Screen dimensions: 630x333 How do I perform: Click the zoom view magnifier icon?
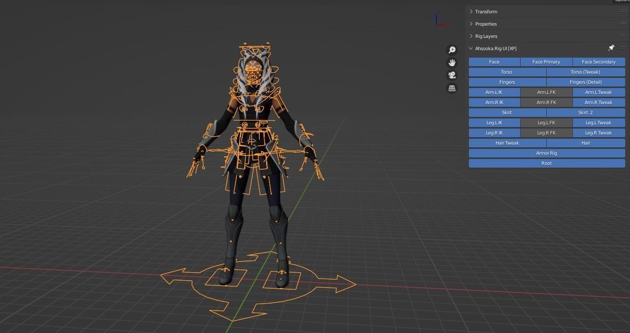[x=452, y=50]
